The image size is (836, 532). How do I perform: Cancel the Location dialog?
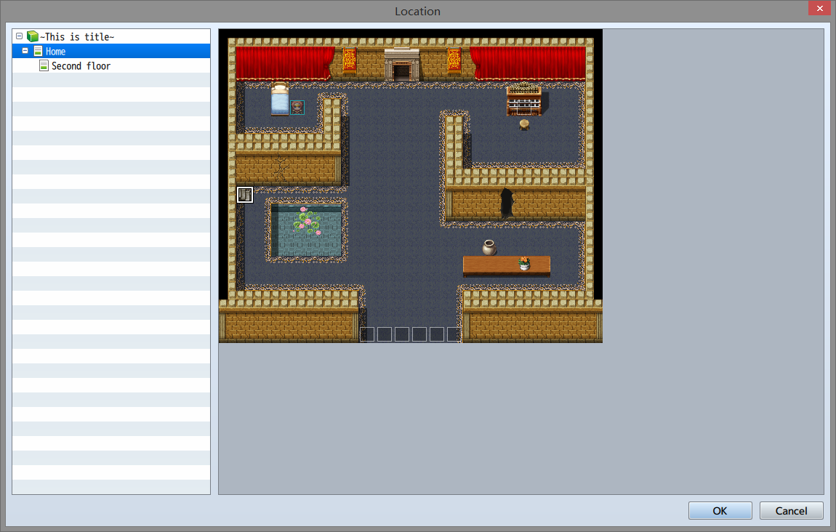click(791, 511)
